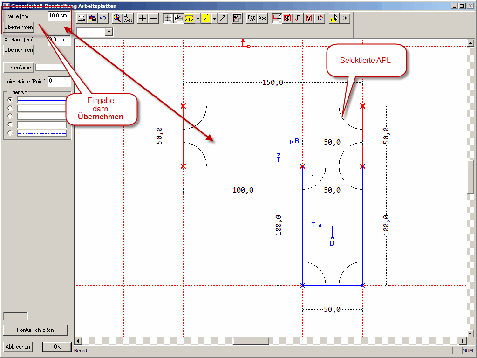Toggle the grid display icon
The width and height of the screenshot is (477, 358).
tap(168, 18)
